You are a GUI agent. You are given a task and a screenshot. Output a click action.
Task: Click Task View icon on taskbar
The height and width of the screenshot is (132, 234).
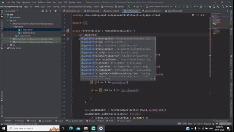click(x=63, y=128)
